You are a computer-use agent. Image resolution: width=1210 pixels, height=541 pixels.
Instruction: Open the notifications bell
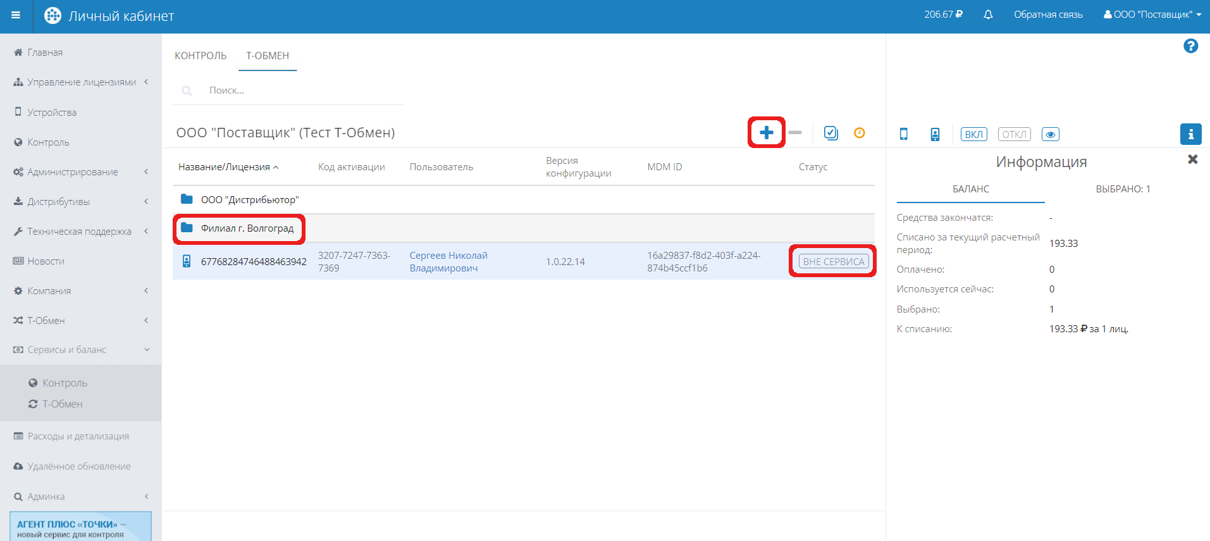(x=988, y=15)
